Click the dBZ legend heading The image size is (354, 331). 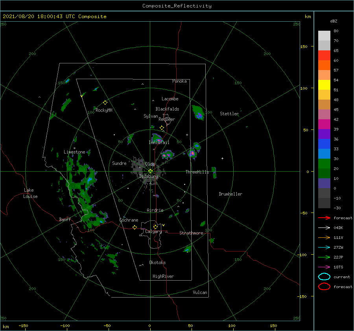click(x=334, y=21)
